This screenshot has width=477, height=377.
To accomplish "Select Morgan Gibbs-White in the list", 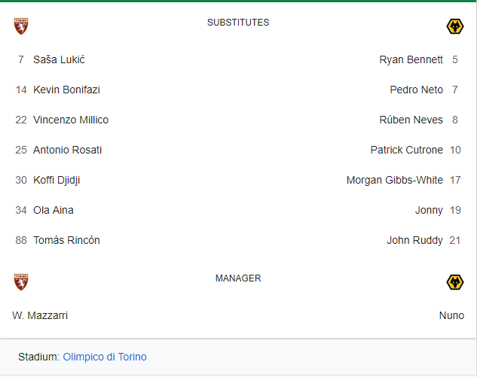I will pyautogui.click(x=395, y=180).
